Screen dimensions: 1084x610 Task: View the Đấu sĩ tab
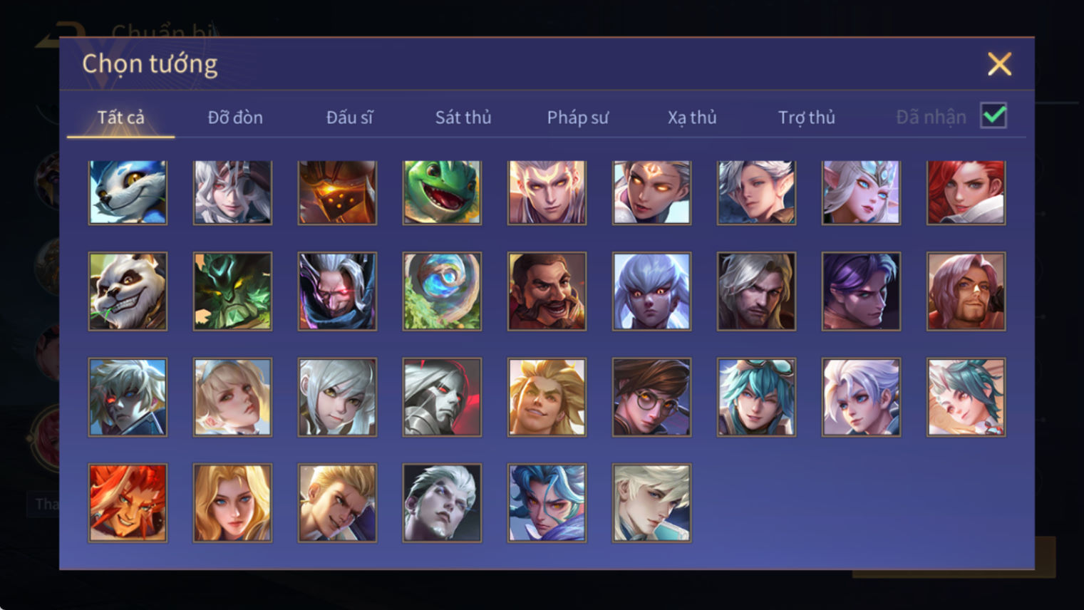[349, 117]
